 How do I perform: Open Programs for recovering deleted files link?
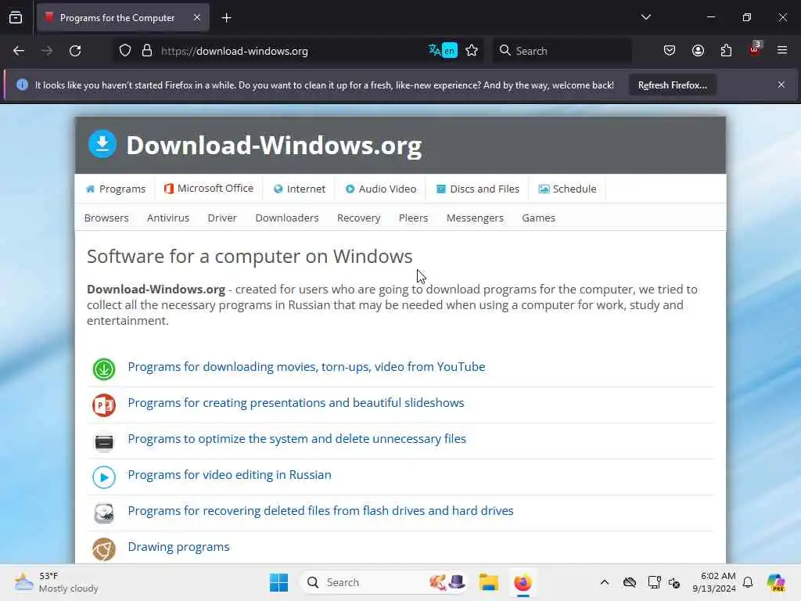(320, 511)
